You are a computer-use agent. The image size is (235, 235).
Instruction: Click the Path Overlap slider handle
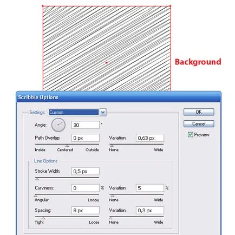coord(67,146)
